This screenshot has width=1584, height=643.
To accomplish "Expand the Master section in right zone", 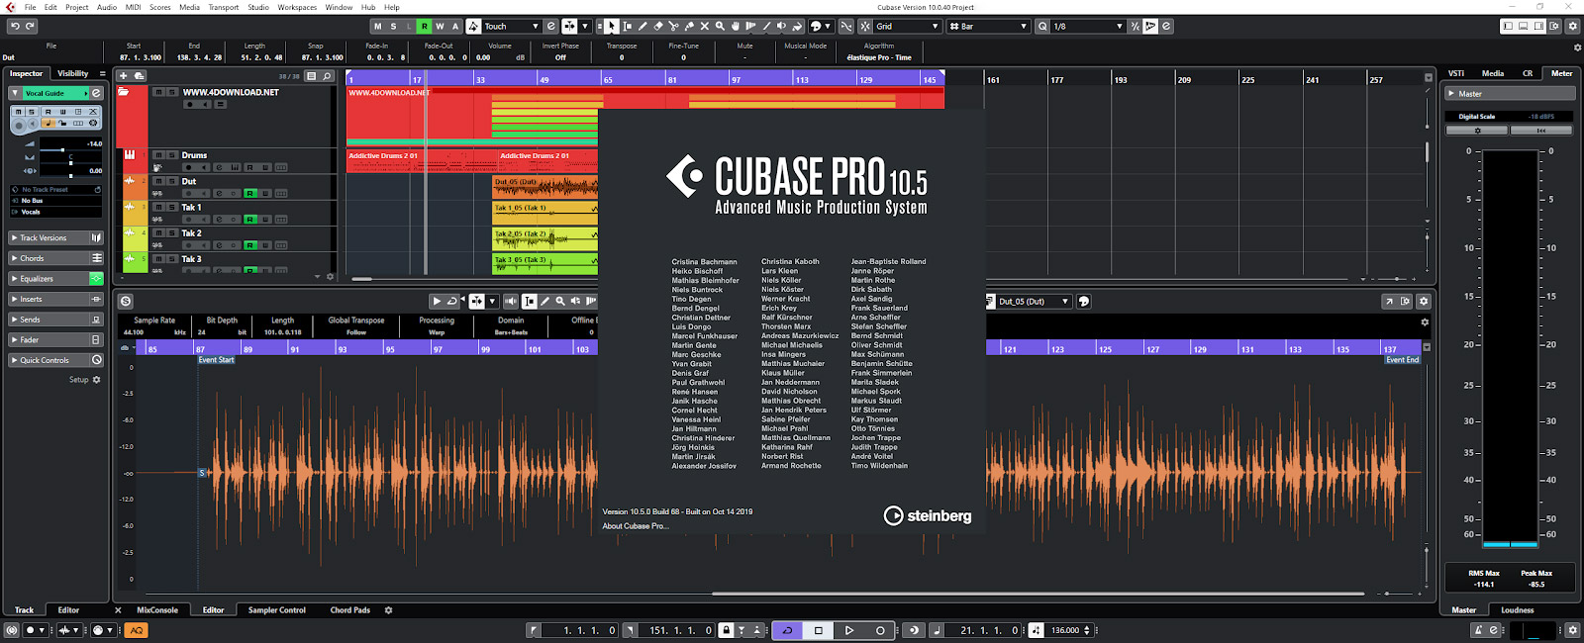I will coord(1510,94).
